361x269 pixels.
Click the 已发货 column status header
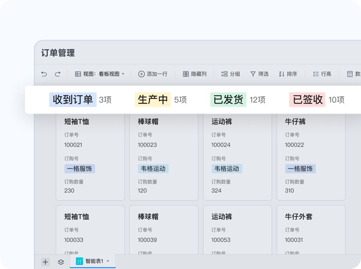pos(228,99)
